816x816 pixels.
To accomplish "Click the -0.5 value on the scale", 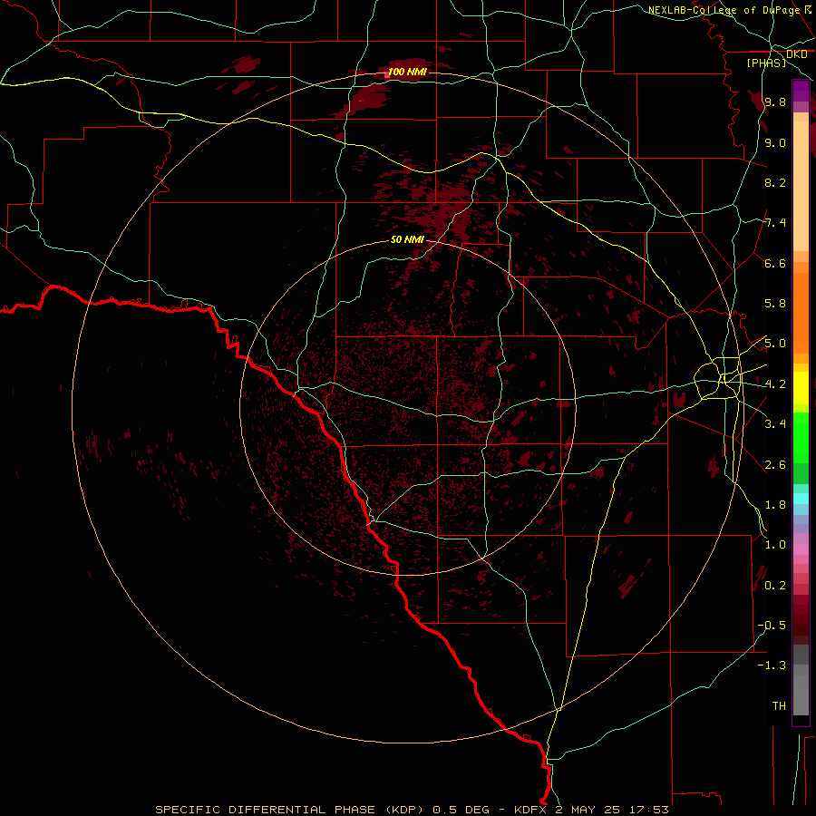I will (x=772, y=625).
